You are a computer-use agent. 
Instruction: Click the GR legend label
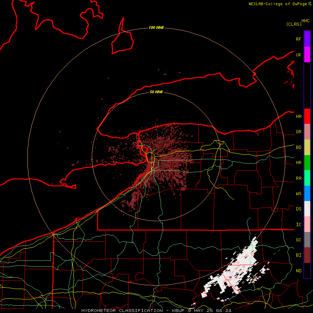pyautogui.click(x=298, y=132)
